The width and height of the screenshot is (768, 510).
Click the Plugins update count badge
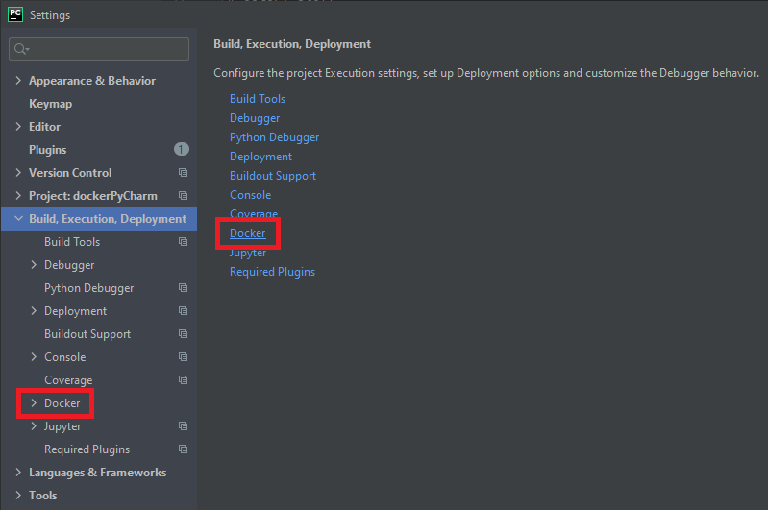[182, 149]
